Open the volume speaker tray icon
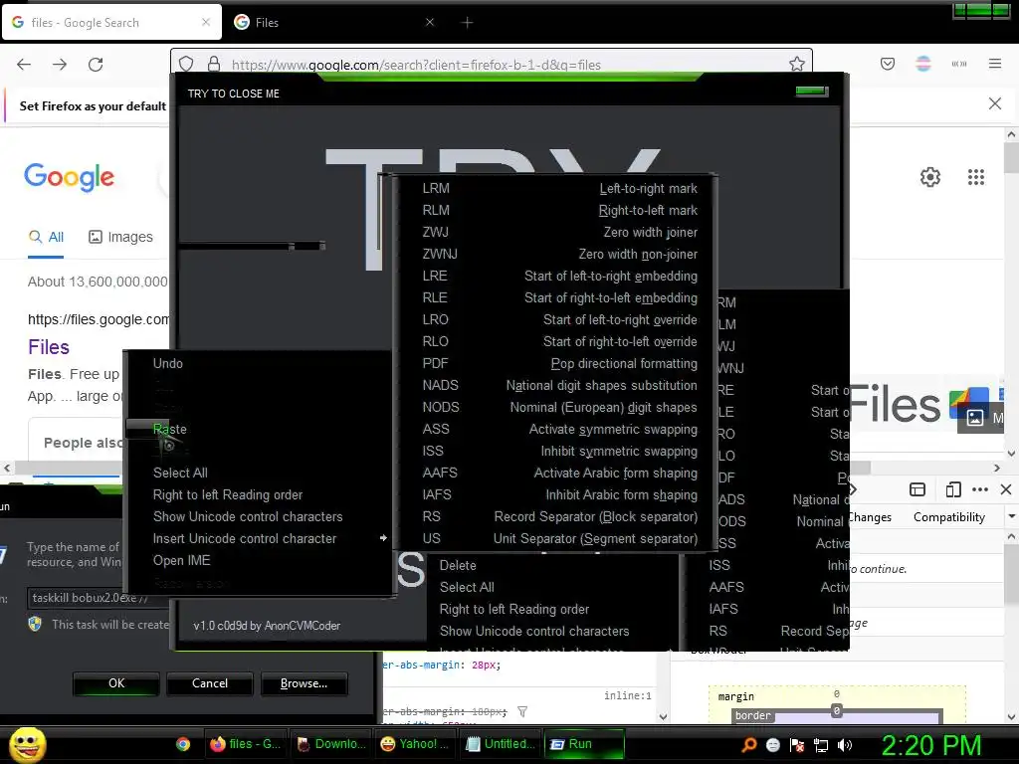 point(844,744)
